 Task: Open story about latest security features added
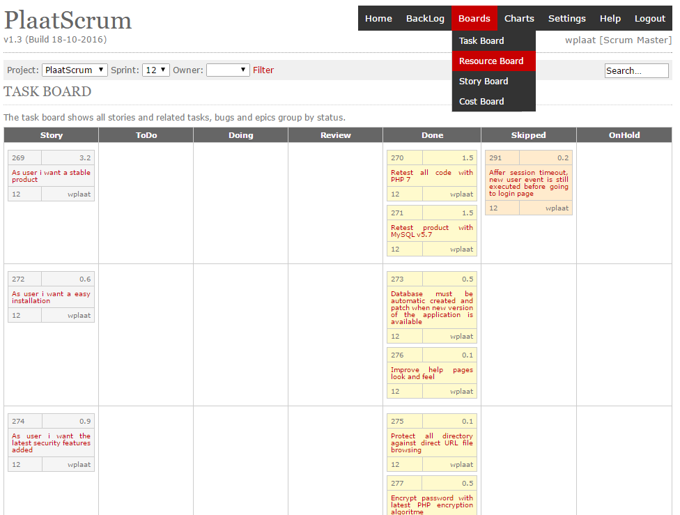coord(51,443)
